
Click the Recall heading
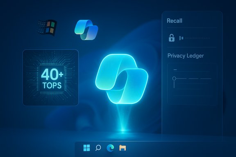[175, 21]
